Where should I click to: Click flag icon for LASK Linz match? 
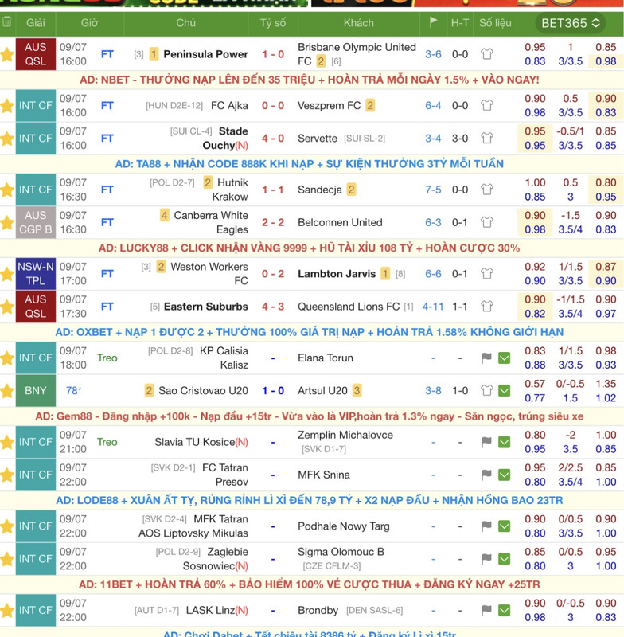[x=486, y=610]
